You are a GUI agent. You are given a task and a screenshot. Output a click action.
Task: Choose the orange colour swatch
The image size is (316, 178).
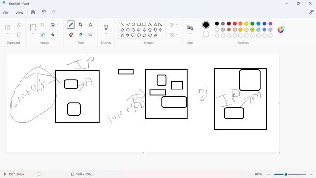(240, 24)
